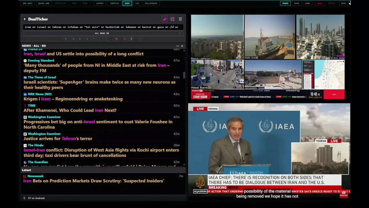Image resolution: width=369 pixels, height=208 pixels.
Task: Click the pink key icon in DualTicker header
Action: (x=165, y=19)
